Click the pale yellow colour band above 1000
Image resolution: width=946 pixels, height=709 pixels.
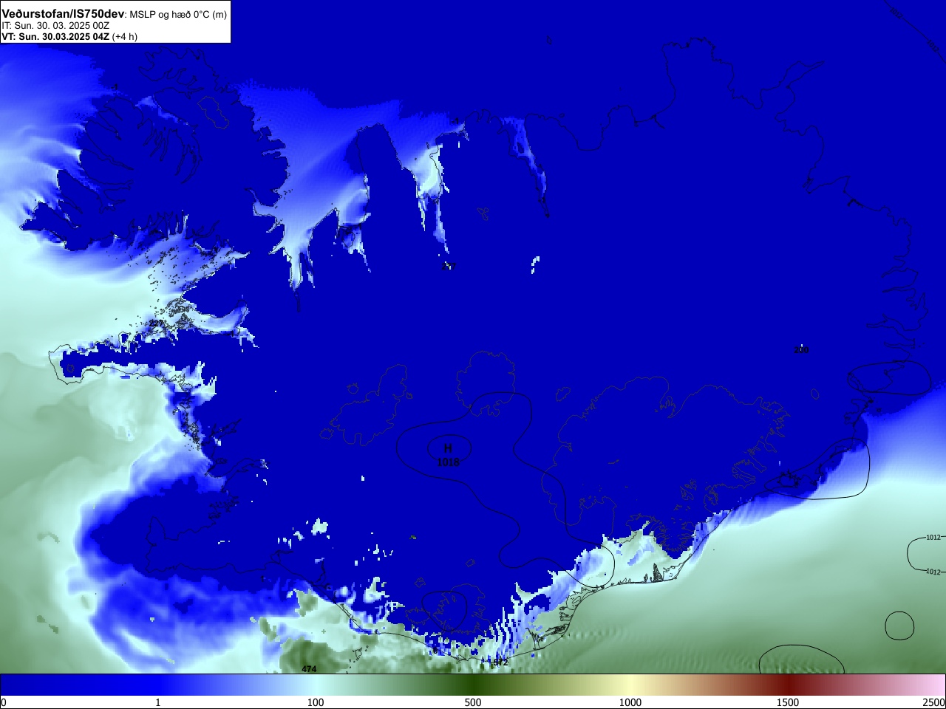(630, 685)
